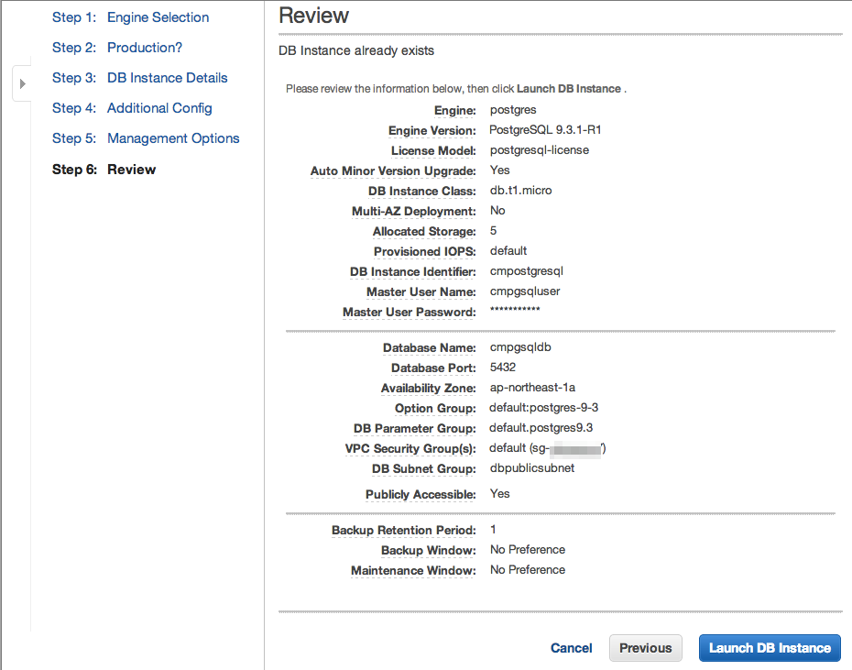
Task: Click the Availability Zone ap-northeast-1a
Action: point(534,388)
